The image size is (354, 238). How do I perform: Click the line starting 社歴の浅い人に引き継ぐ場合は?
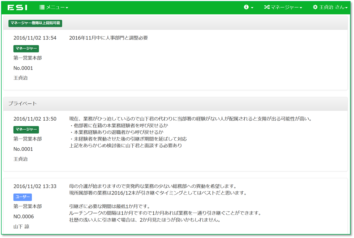pyautogui.click(x=145, y=220)
